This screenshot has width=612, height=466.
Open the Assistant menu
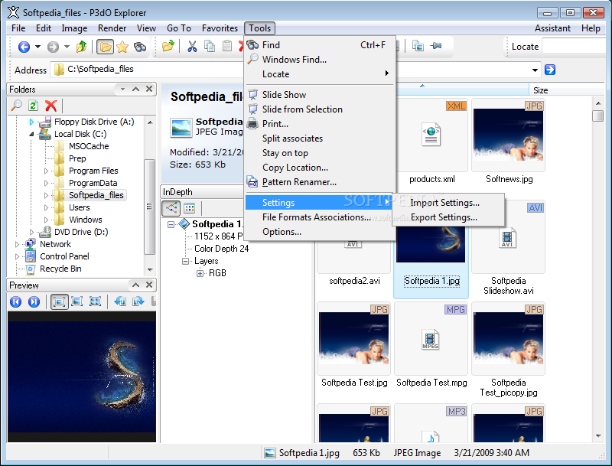pos(552,28)
